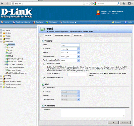Viewport: 134px width, 126px height.
Task: Expand the ZoneDefense tree node
Action: coord(1,87)
